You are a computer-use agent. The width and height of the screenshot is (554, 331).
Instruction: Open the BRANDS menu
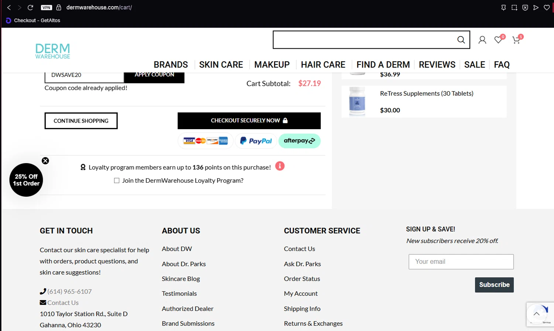(171, 65)
